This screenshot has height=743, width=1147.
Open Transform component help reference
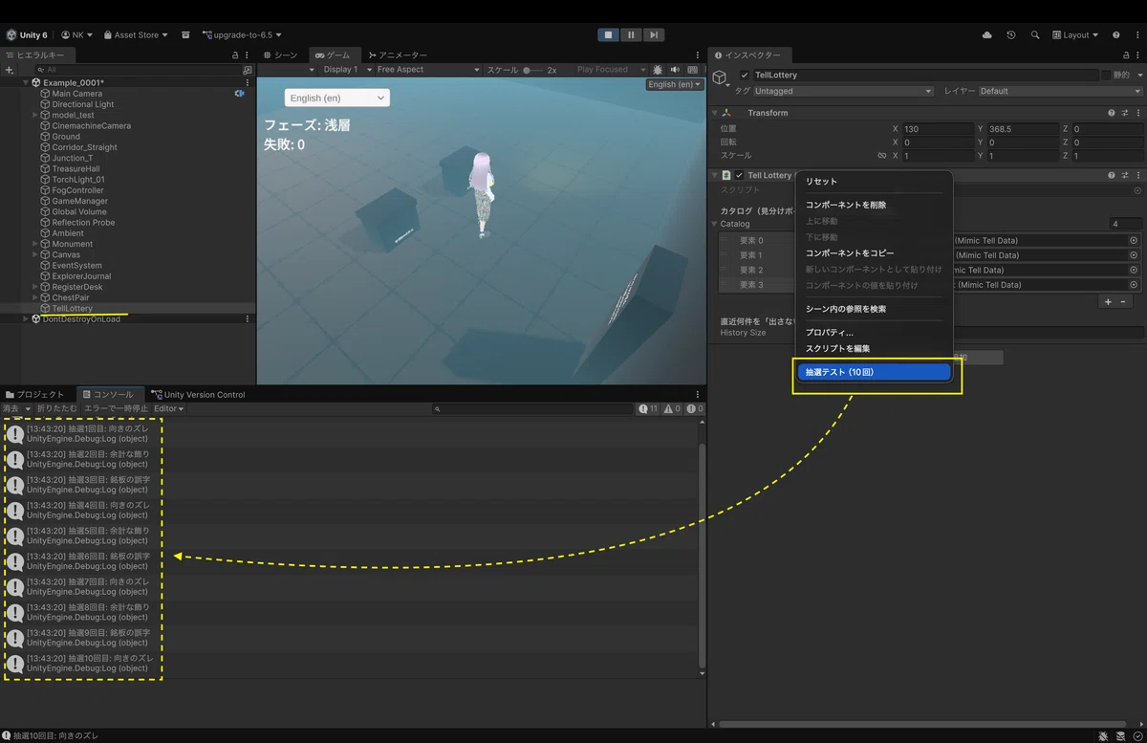1112,113
